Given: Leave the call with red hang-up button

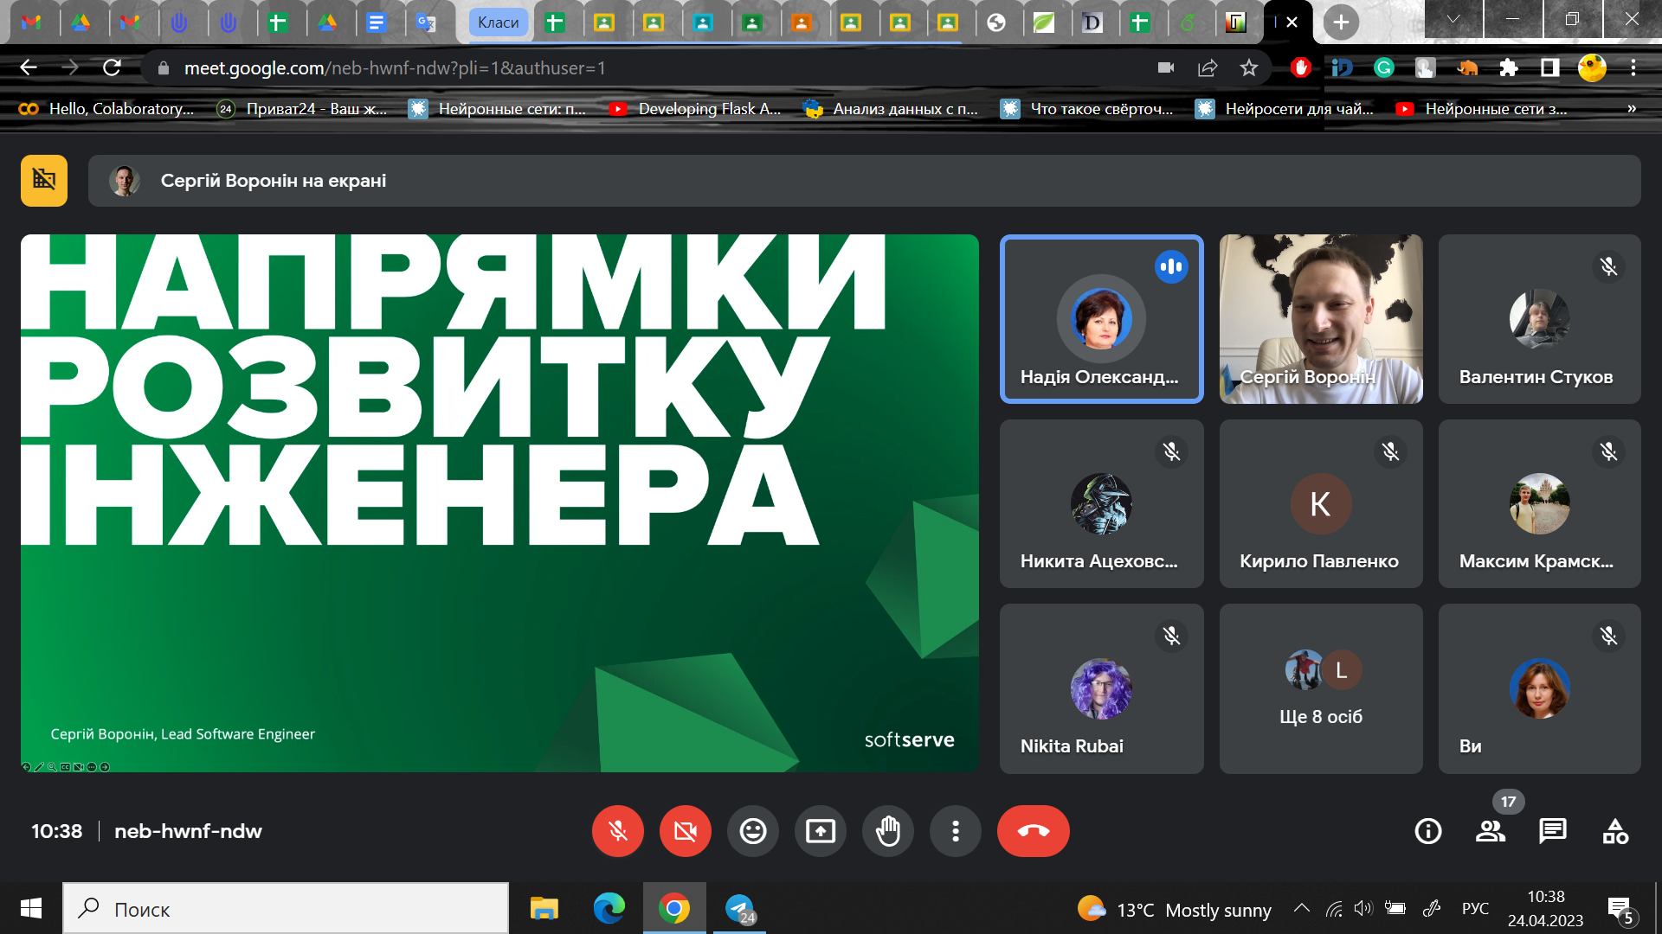Looking at the screenshot, I should 1033,831.
